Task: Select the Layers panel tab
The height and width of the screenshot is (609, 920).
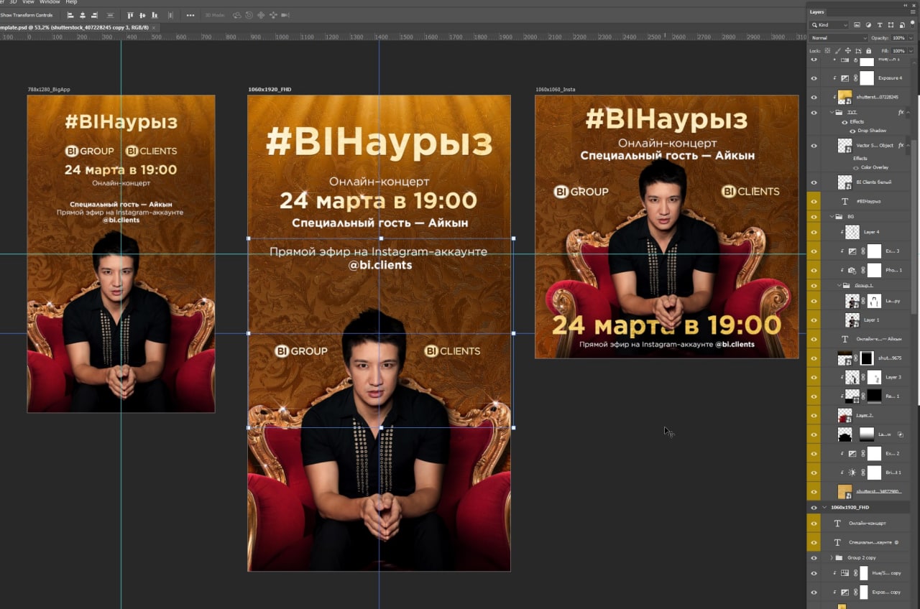Action: coord(817,11)
